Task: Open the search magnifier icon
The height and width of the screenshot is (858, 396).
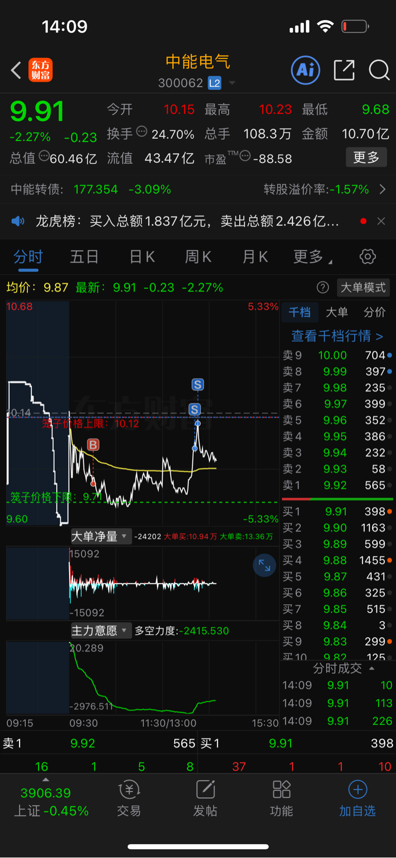Action: pos(379,70)
